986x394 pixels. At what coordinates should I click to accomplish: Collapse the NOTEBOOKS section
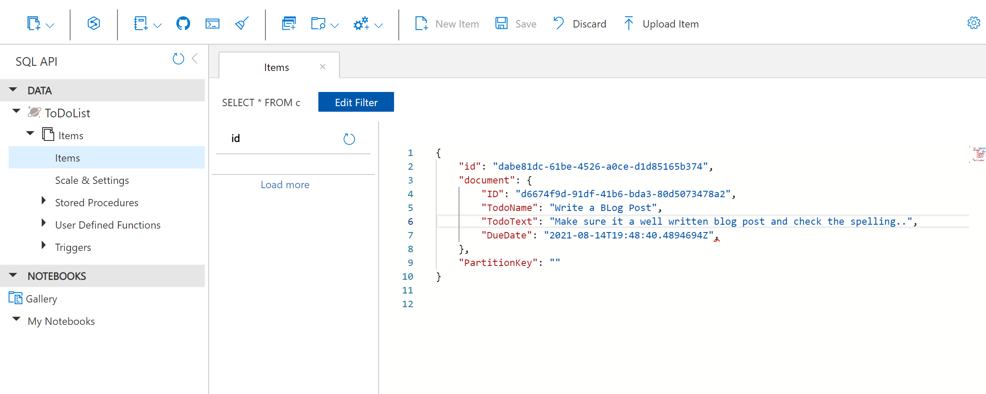tap(13, 275)
